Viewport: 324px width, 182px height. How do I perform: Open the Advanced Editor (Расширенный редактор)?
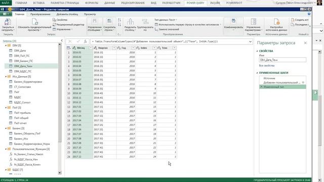(x=68, y=25)
